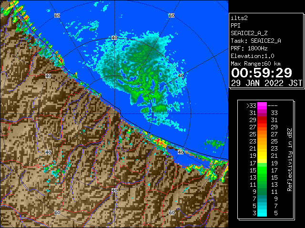This screenshot has height=228, width=305.
Task: Pick the magenta swatch atop the legend
Action: 262,106
